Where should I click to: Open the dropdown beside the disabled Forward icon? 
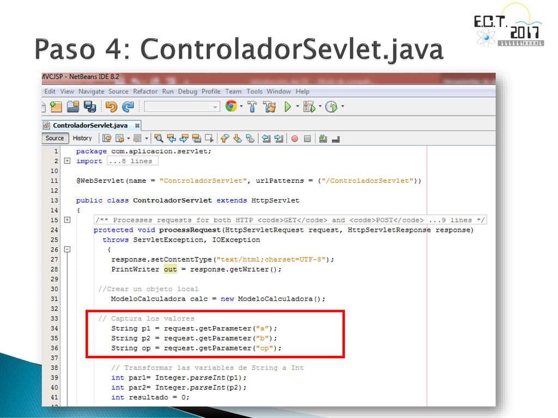(146, 138)
